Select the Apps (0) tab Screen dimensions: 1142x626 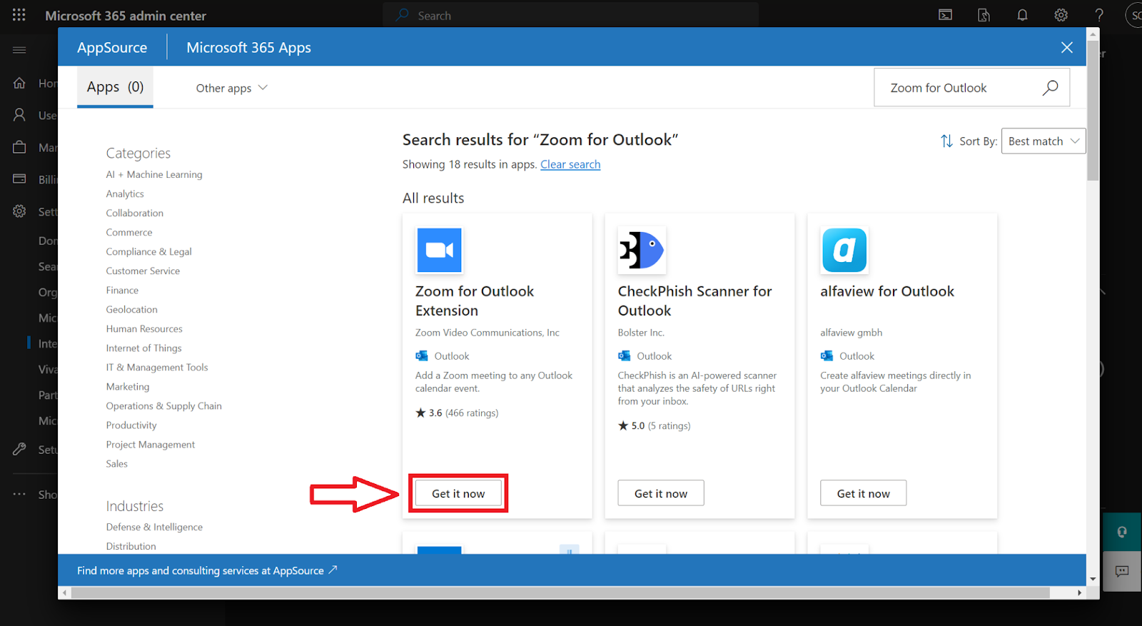click(115, 87)
